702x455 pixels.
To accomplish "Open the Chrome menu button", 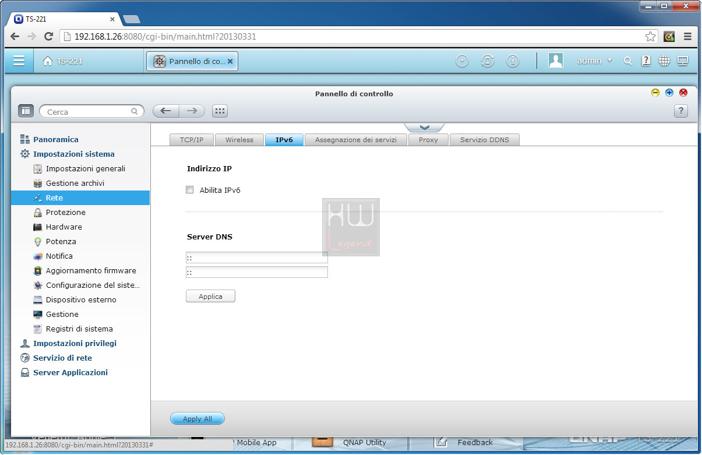I will coord(688,37).
